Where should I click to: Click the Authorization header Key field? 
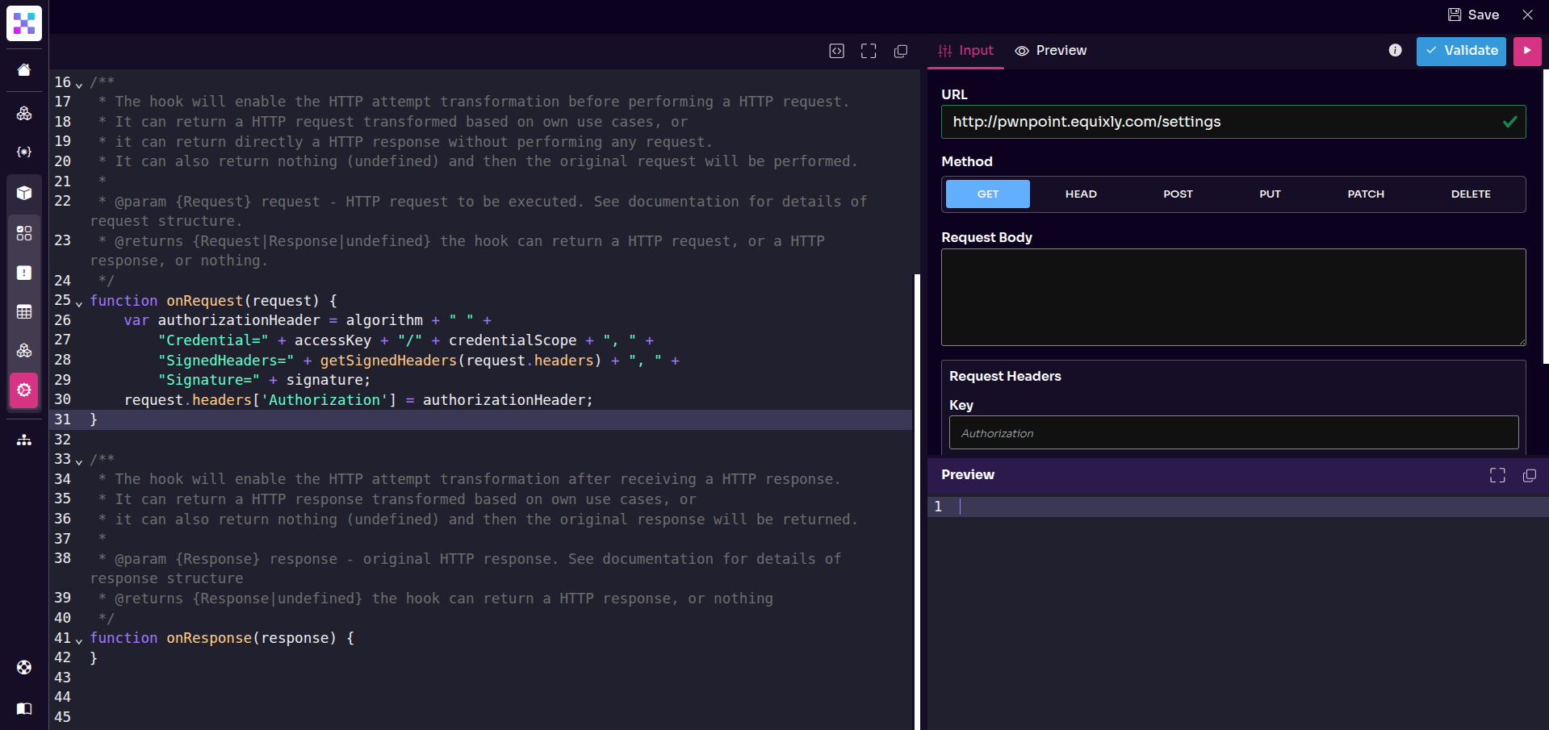coord(1233,433)
